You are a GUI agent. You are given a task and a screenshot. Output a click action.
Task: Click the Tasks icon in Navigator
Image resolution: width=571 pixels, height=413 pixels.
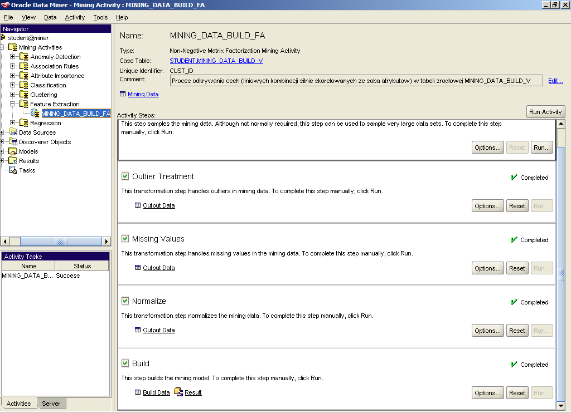[x=13, y=170]
